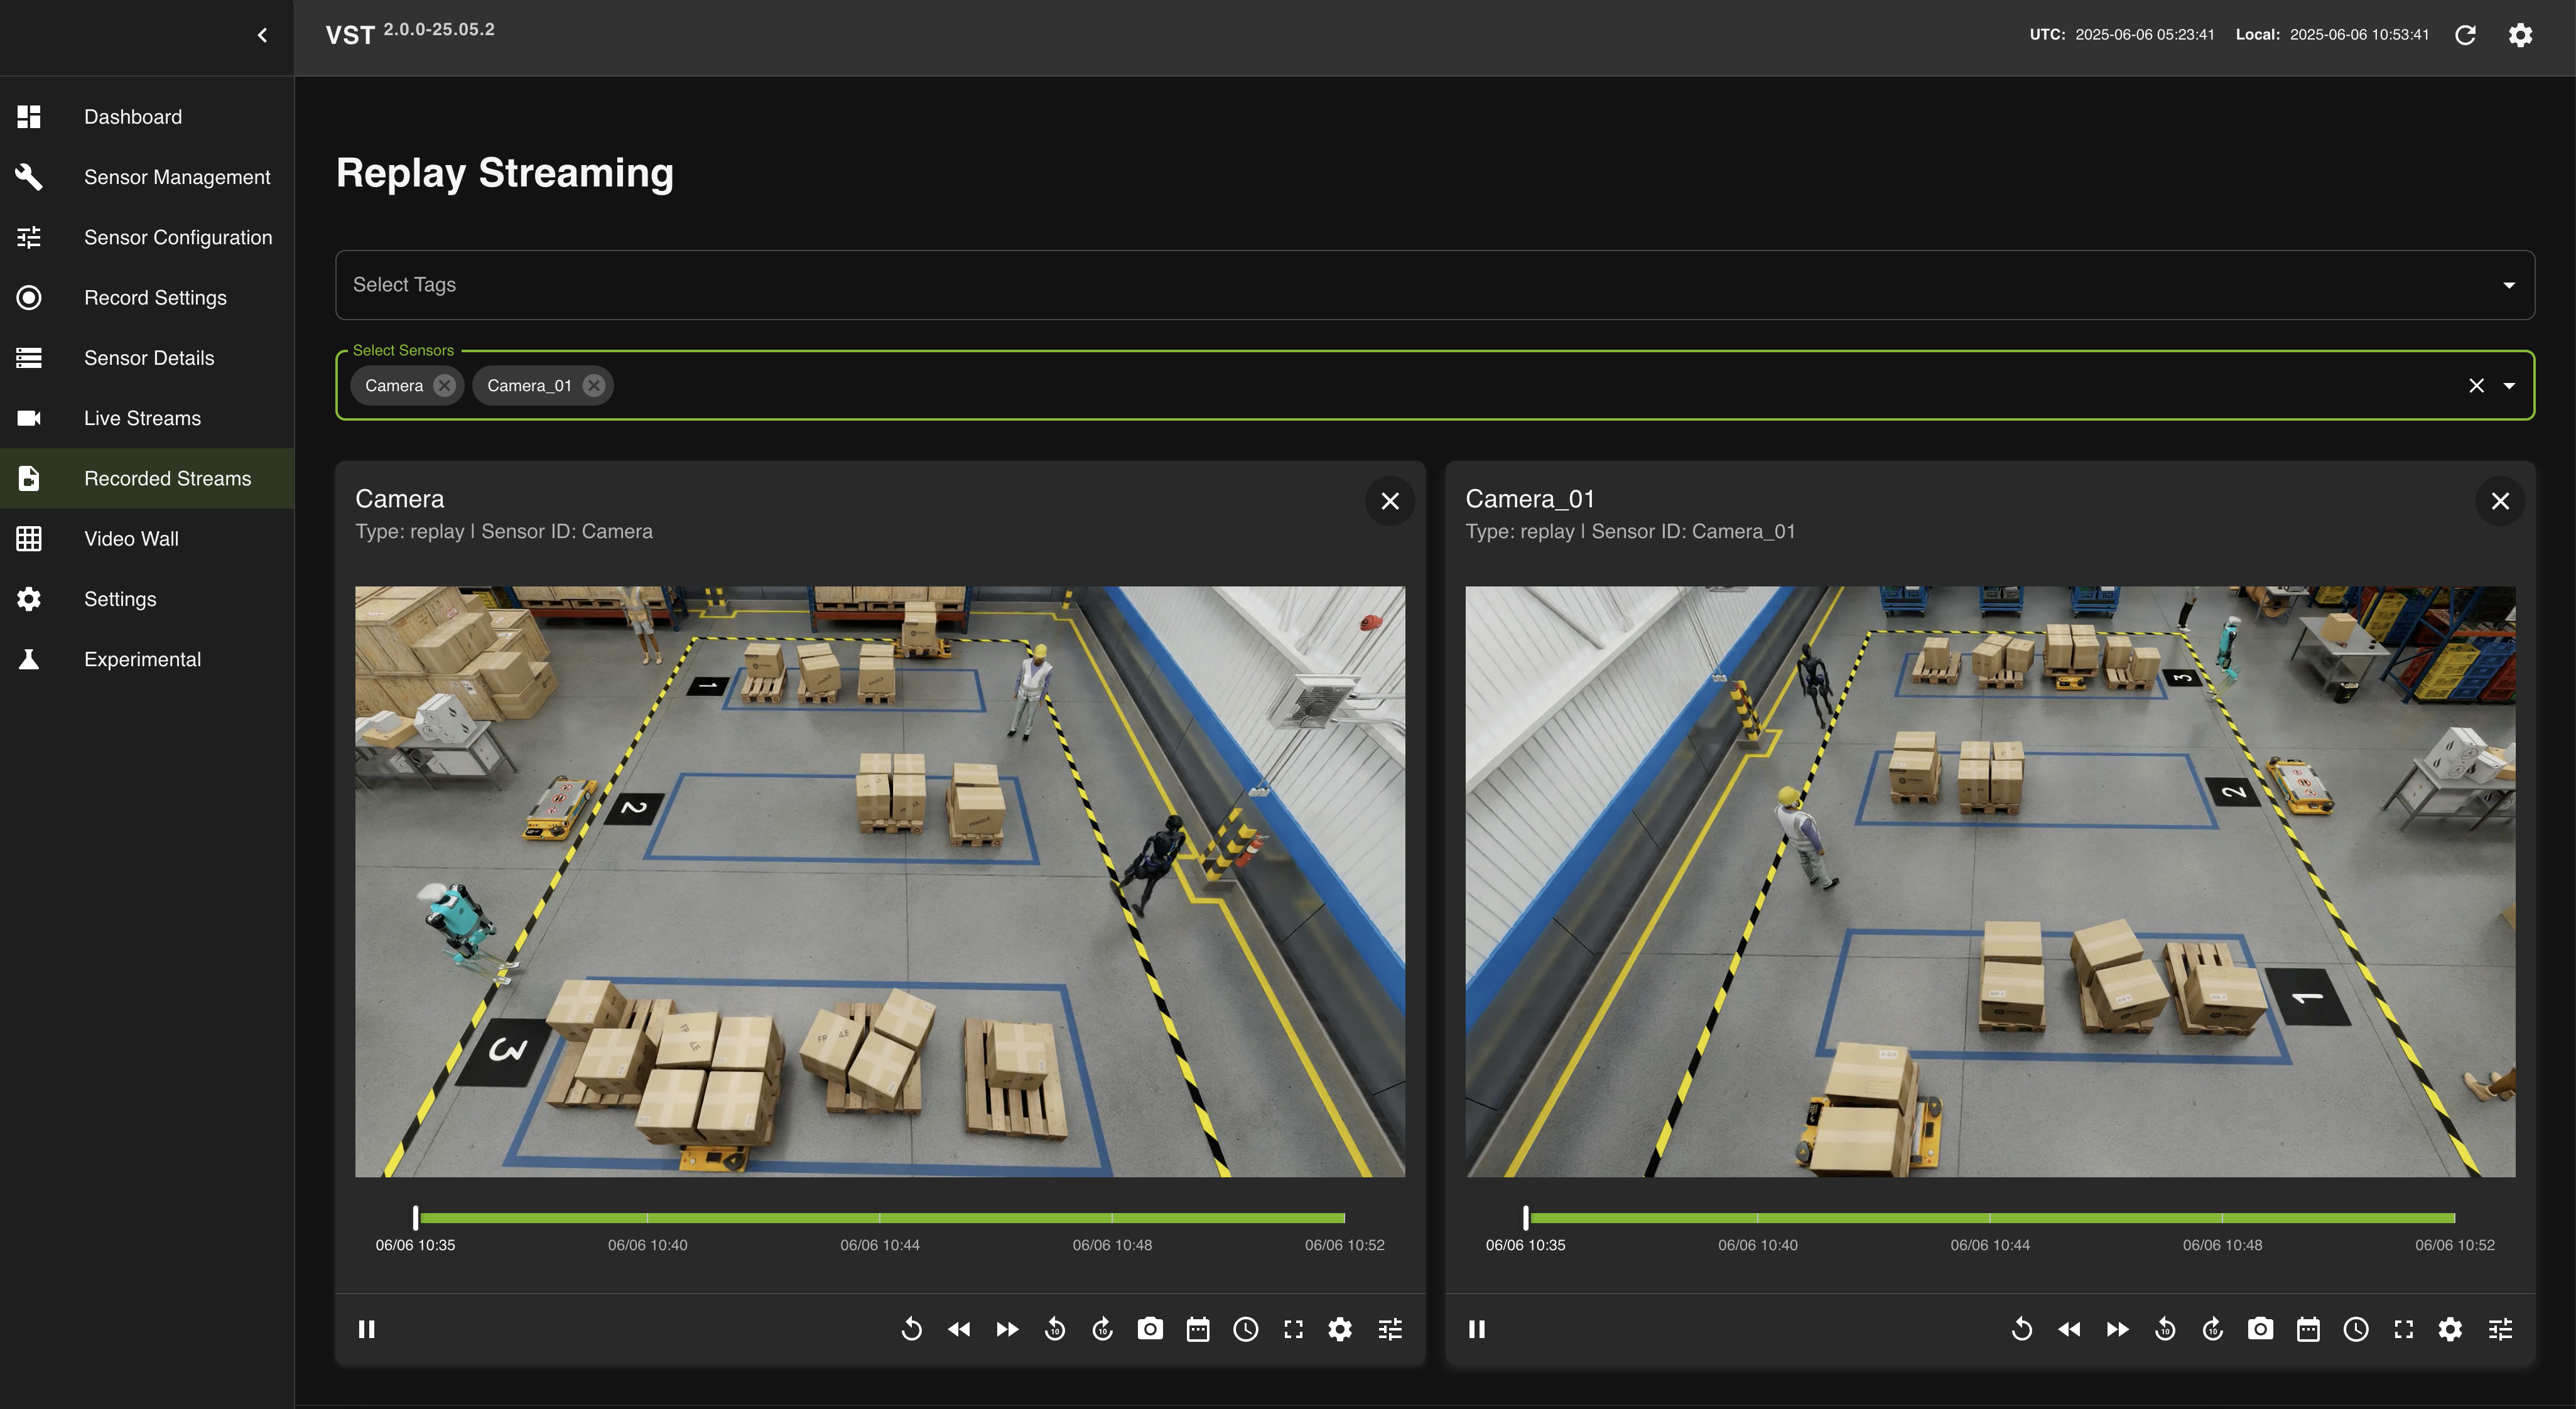Seek Camera timeline to 06/06 10:44
Image resolution: width=2576 pixels, height=1409 pixels.
coord(880,1218)
